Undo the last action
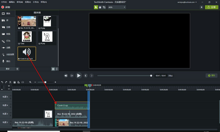 click(2, 82)
